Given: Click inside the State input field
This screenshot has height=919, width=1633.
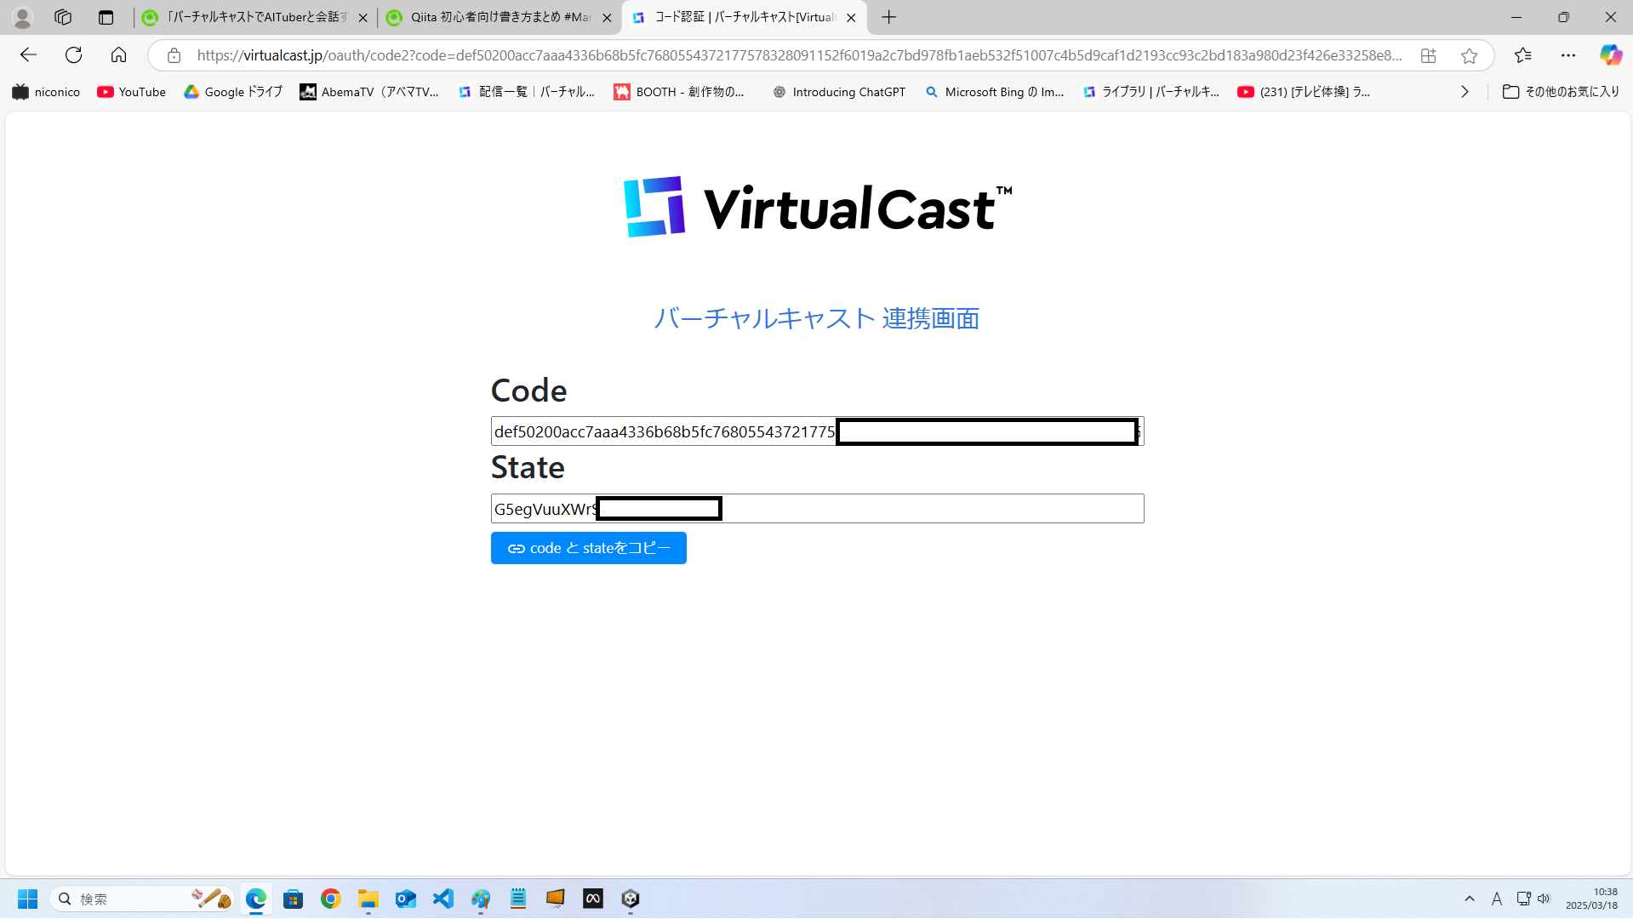Looking at the screenshot, I should point(817,509).
